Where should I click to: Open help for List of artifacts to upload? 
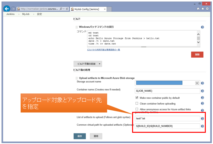[x=202, y=119]
